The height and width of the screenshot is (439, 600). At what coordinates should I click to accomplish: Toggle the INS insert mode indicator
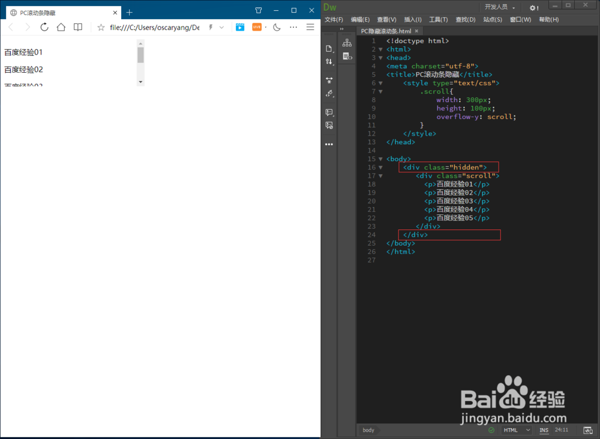(544, 430)
